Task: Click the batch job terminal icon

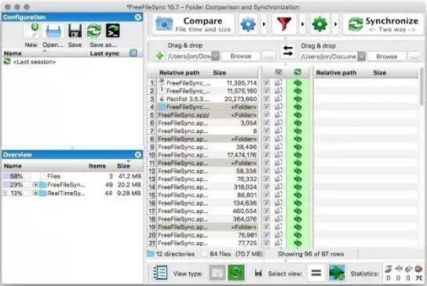Action: [113, 31]
